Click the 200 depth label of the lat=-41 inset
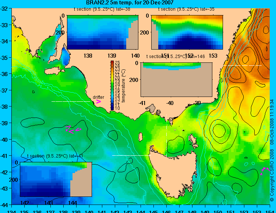Image resolution: width=276 pixels, height=213 pixels. coord(13,180)
